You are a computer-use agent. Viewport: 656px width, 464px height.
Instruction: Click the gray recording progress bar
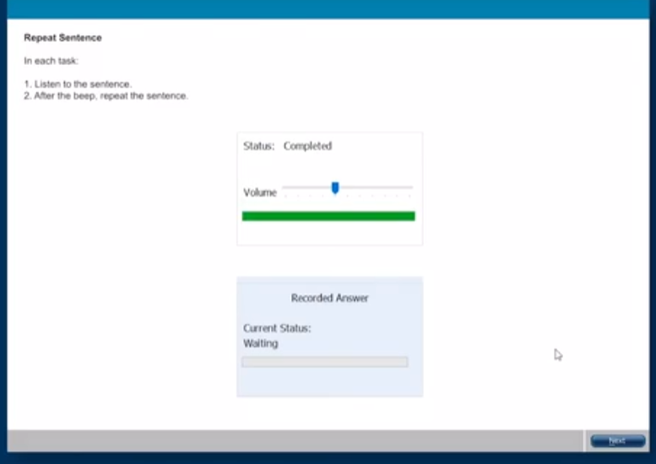324,362
